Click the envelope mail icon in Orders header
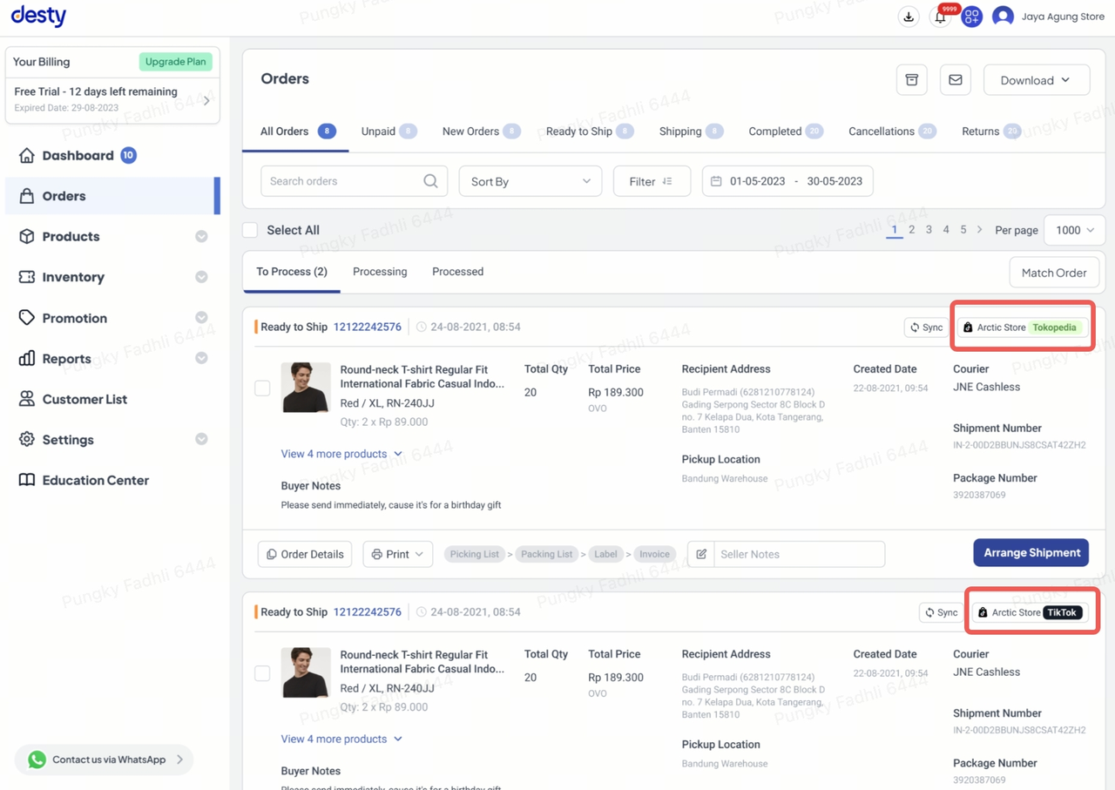 955,80
